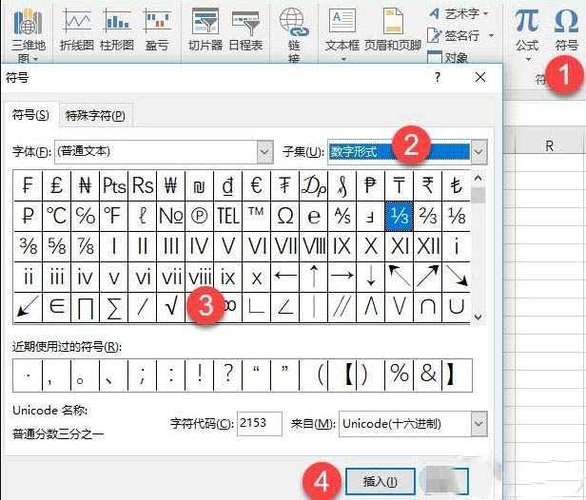Expand the Signature Line dropdown arrow
Screen dimensions: 586x500
tap(491, 36)
